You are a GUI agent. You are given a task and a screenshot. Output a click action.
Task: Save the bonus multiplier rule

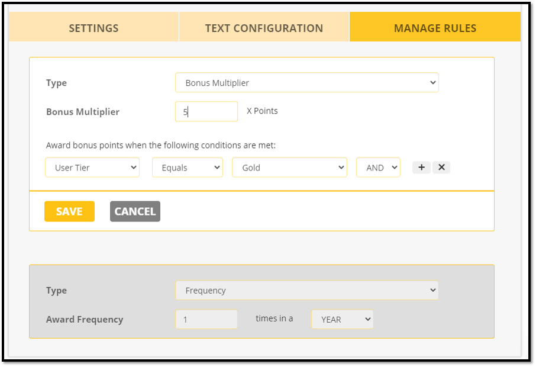coord(69,211)
